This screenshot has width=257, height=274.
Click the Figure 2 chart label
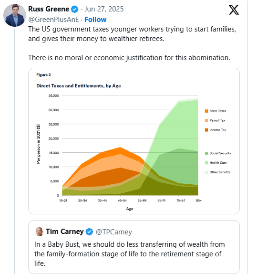pyautogui.click(x=43, y=75)
